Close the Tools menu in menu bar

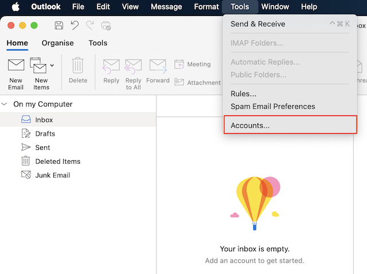tap(240, 7)
